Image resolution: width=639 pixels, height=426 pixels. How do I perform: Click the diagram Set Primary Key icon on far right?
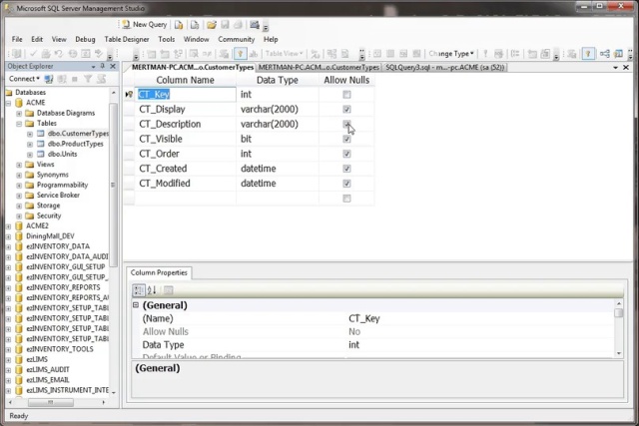588,53
